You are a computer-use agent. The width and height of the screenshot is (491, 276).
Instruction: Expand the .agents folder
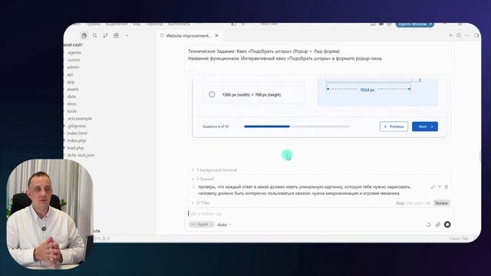click(74, 53)
